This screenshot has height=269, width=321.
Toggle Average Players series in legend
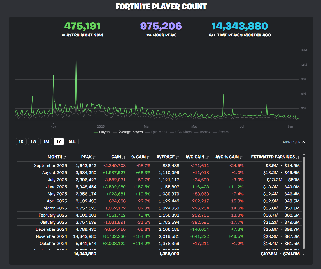[x=128, y=132]
